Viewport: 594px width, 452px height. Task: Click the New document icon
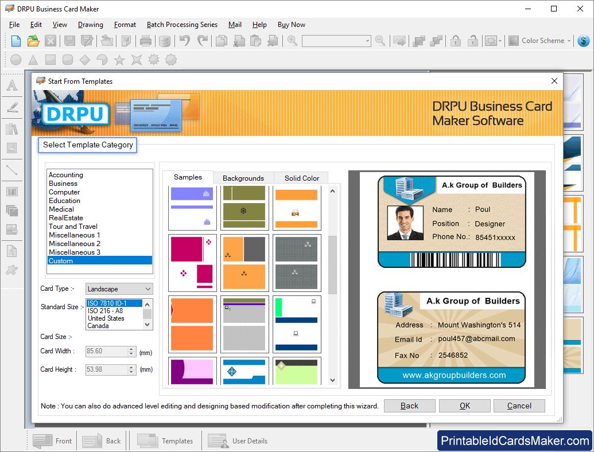[16, 41]
